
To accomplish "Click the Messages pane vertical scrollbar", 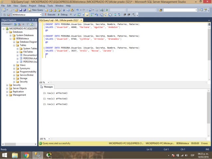I will [x=208, y=108].
